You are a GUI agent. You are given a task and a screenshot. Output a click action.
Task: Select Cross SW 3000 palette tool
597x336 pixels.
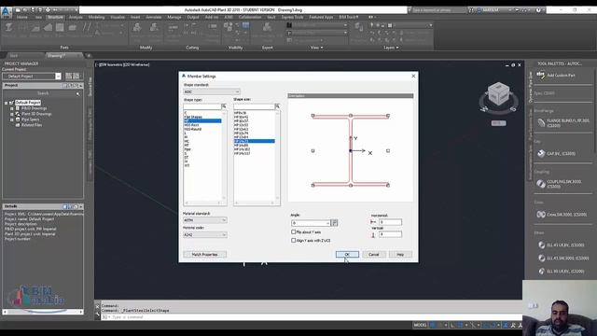(x=562, y=215)
